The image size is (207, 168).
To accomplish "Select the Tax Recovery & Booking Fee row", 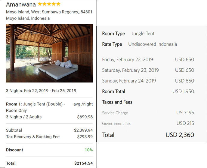I will [x=49, y=137].
